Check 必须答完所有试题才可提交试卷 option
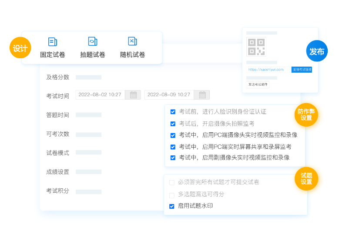The height and width of the screenshot is (231, 339). [x=172, y=182]
